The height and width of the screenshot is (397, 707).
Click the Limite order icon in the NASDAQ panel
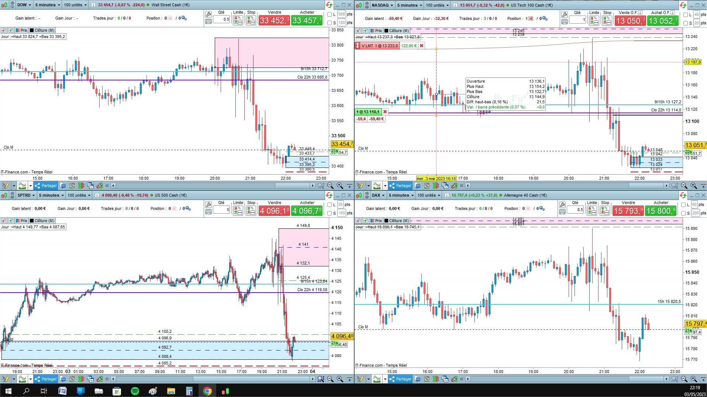pyautogui.click(x=594, y=21)
